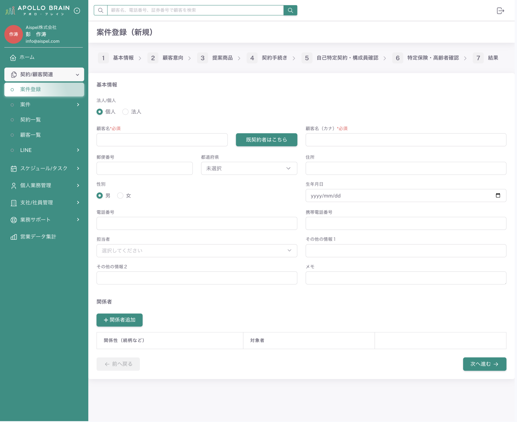Click the building icon beside 支社/社員管理
517x422 pixels.
pos(14,203)
